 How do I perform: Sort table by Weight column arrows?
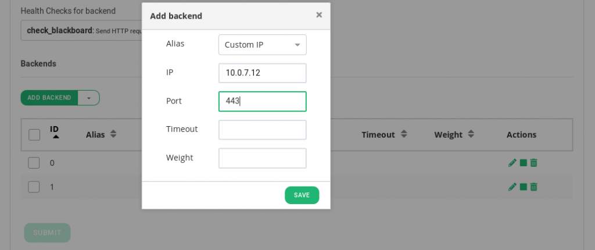(x=471, y=134)
